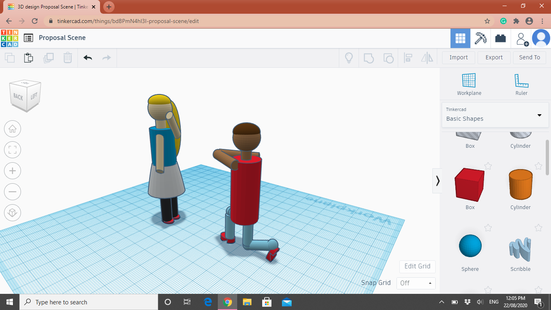
Task: Zoom out with the minus button
Action: [13, 192]
